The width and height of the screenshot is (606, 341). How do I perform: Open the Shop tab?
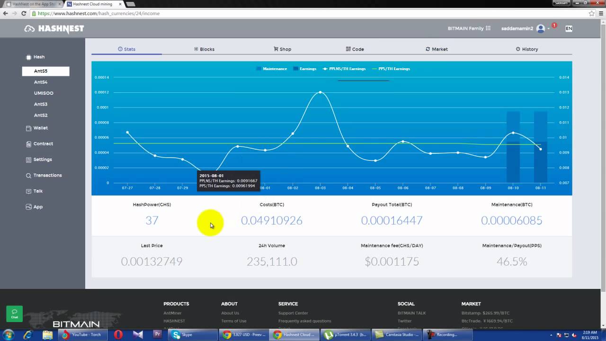pyautogui.click(x=282, y=49)
